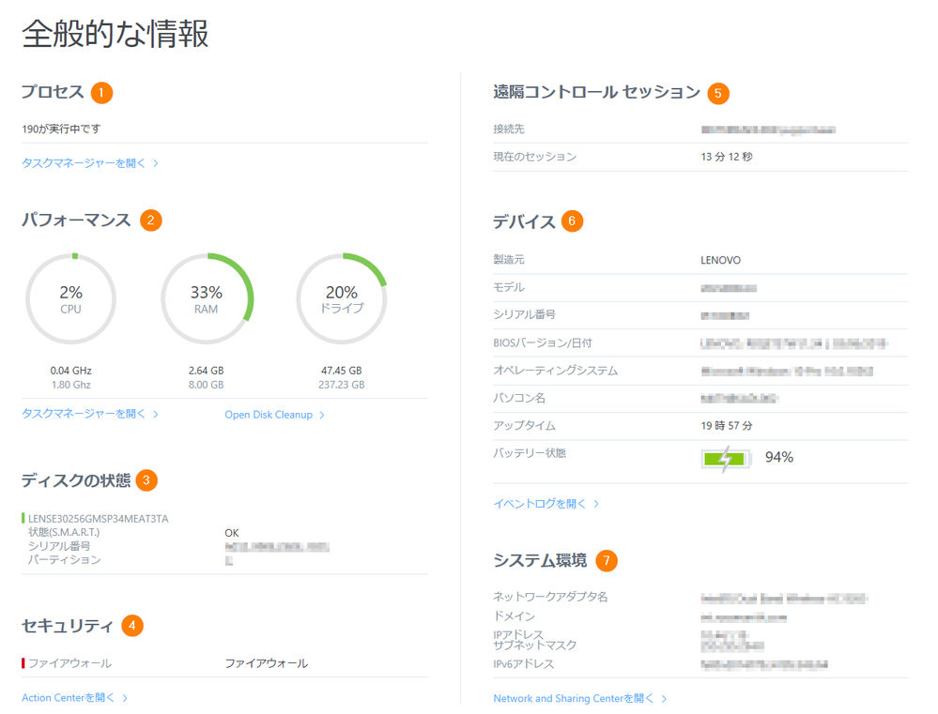Open イベントログを開く link
938x714 pixels.
539,504
